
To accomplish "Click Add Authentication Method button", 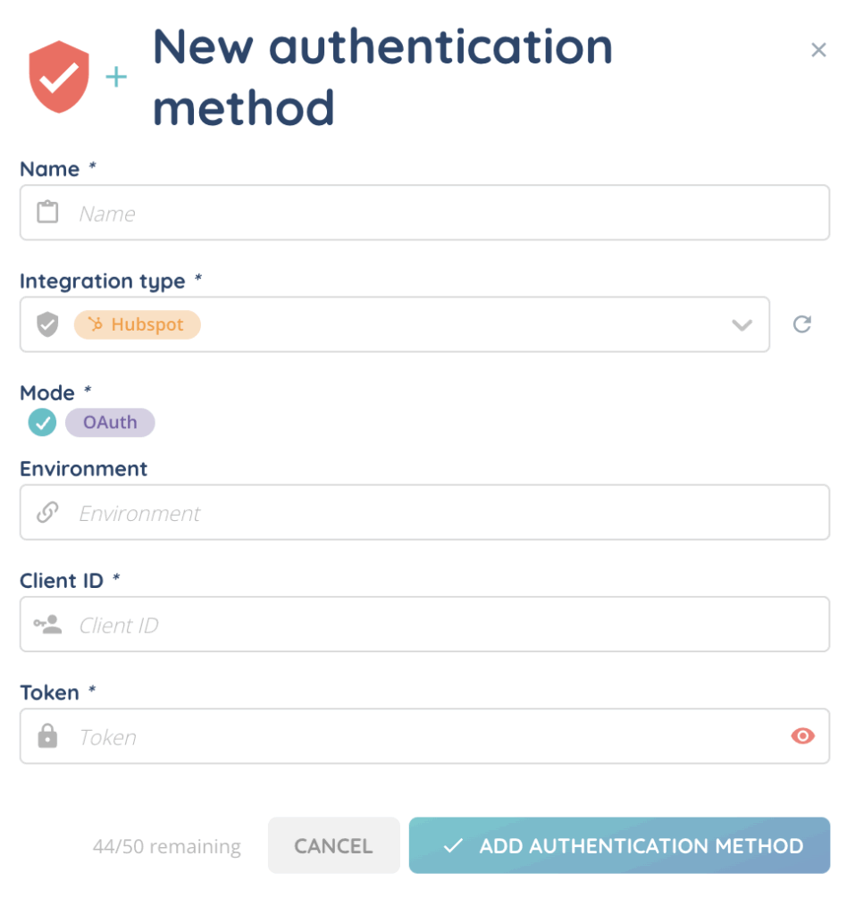I will (x=619, y=845).
